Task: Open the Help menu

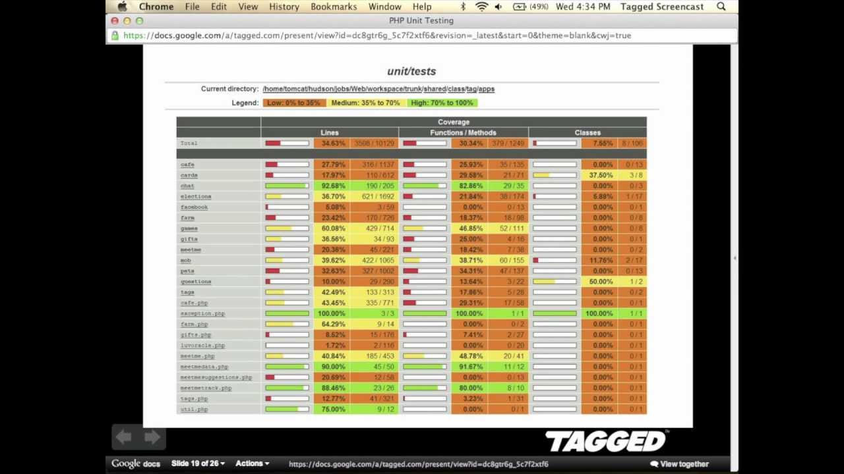Action: [x=422, y=7]
